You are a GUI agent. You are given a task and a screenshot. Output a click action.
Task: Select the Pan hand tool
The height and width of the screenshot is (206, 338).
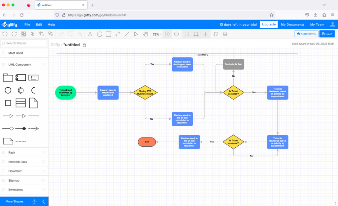[x=146, y=34]
